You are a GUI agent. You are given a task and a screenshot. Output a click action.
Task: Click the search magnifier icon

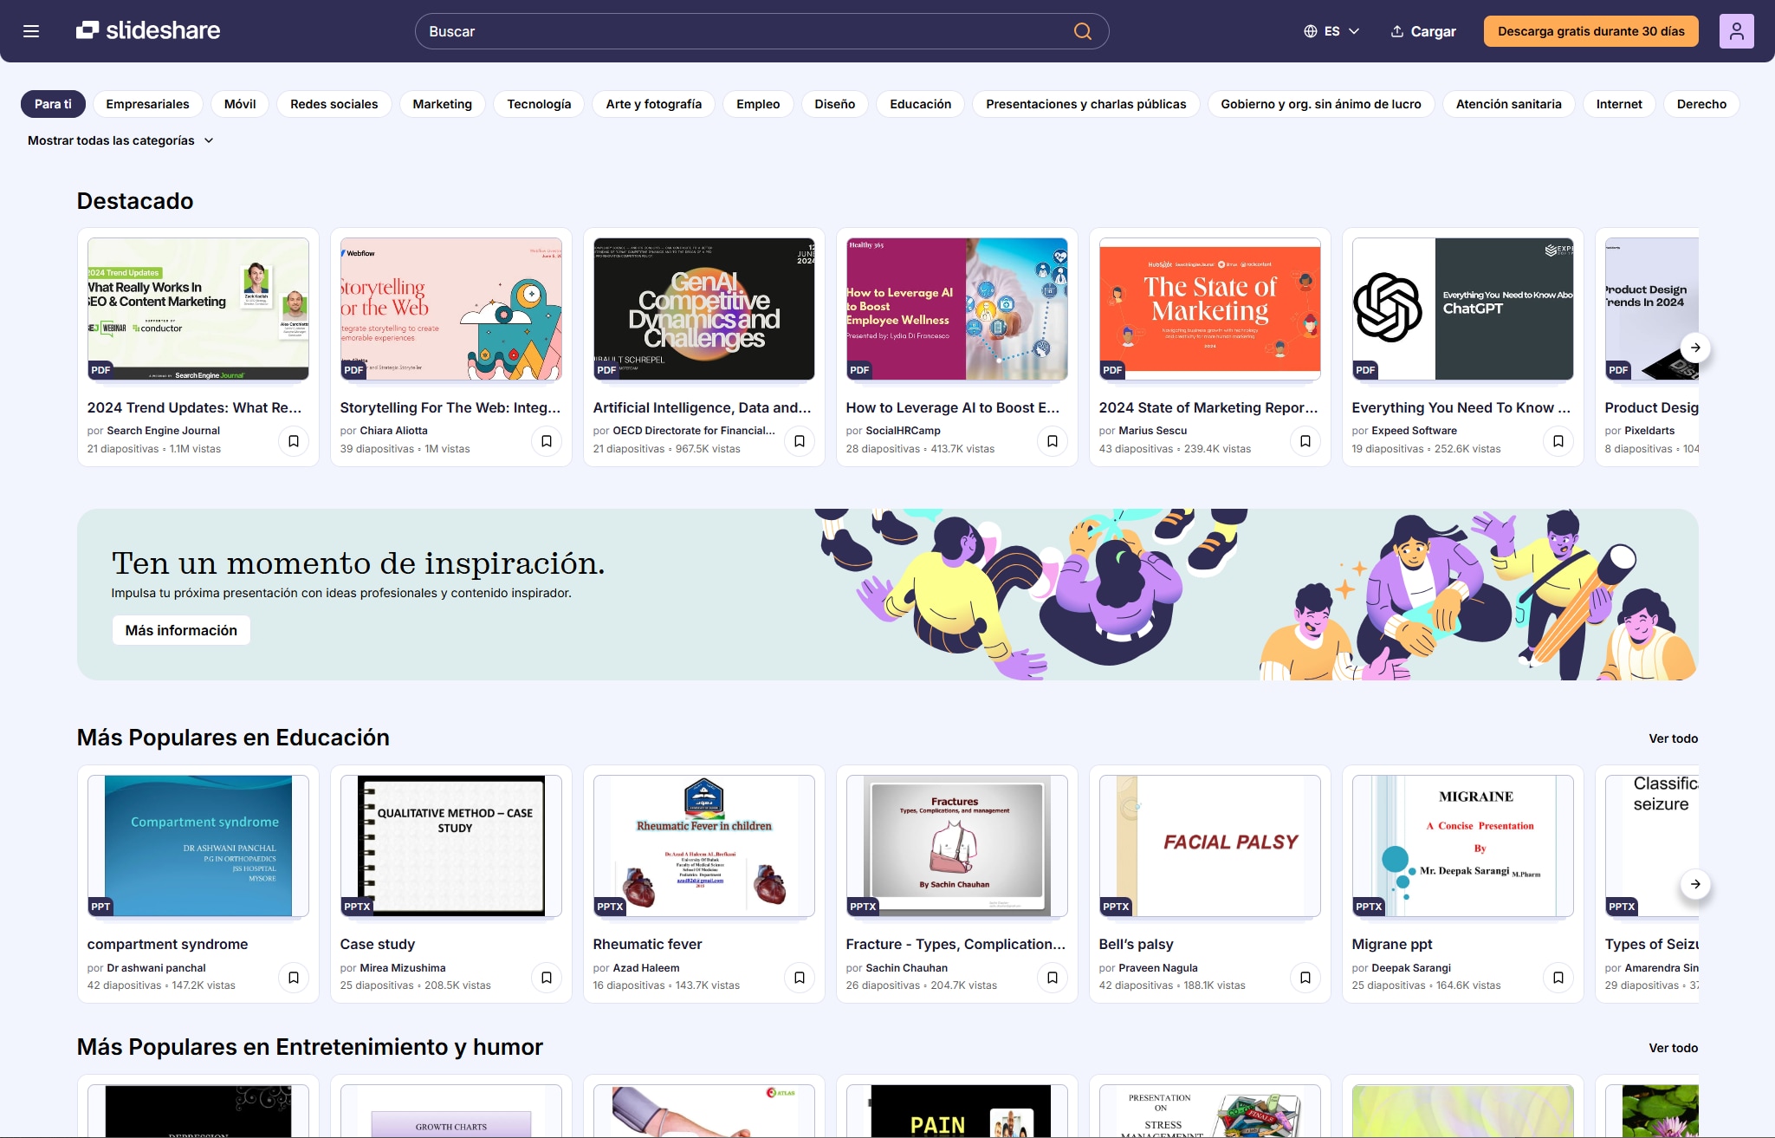(x=1082, y=31)
